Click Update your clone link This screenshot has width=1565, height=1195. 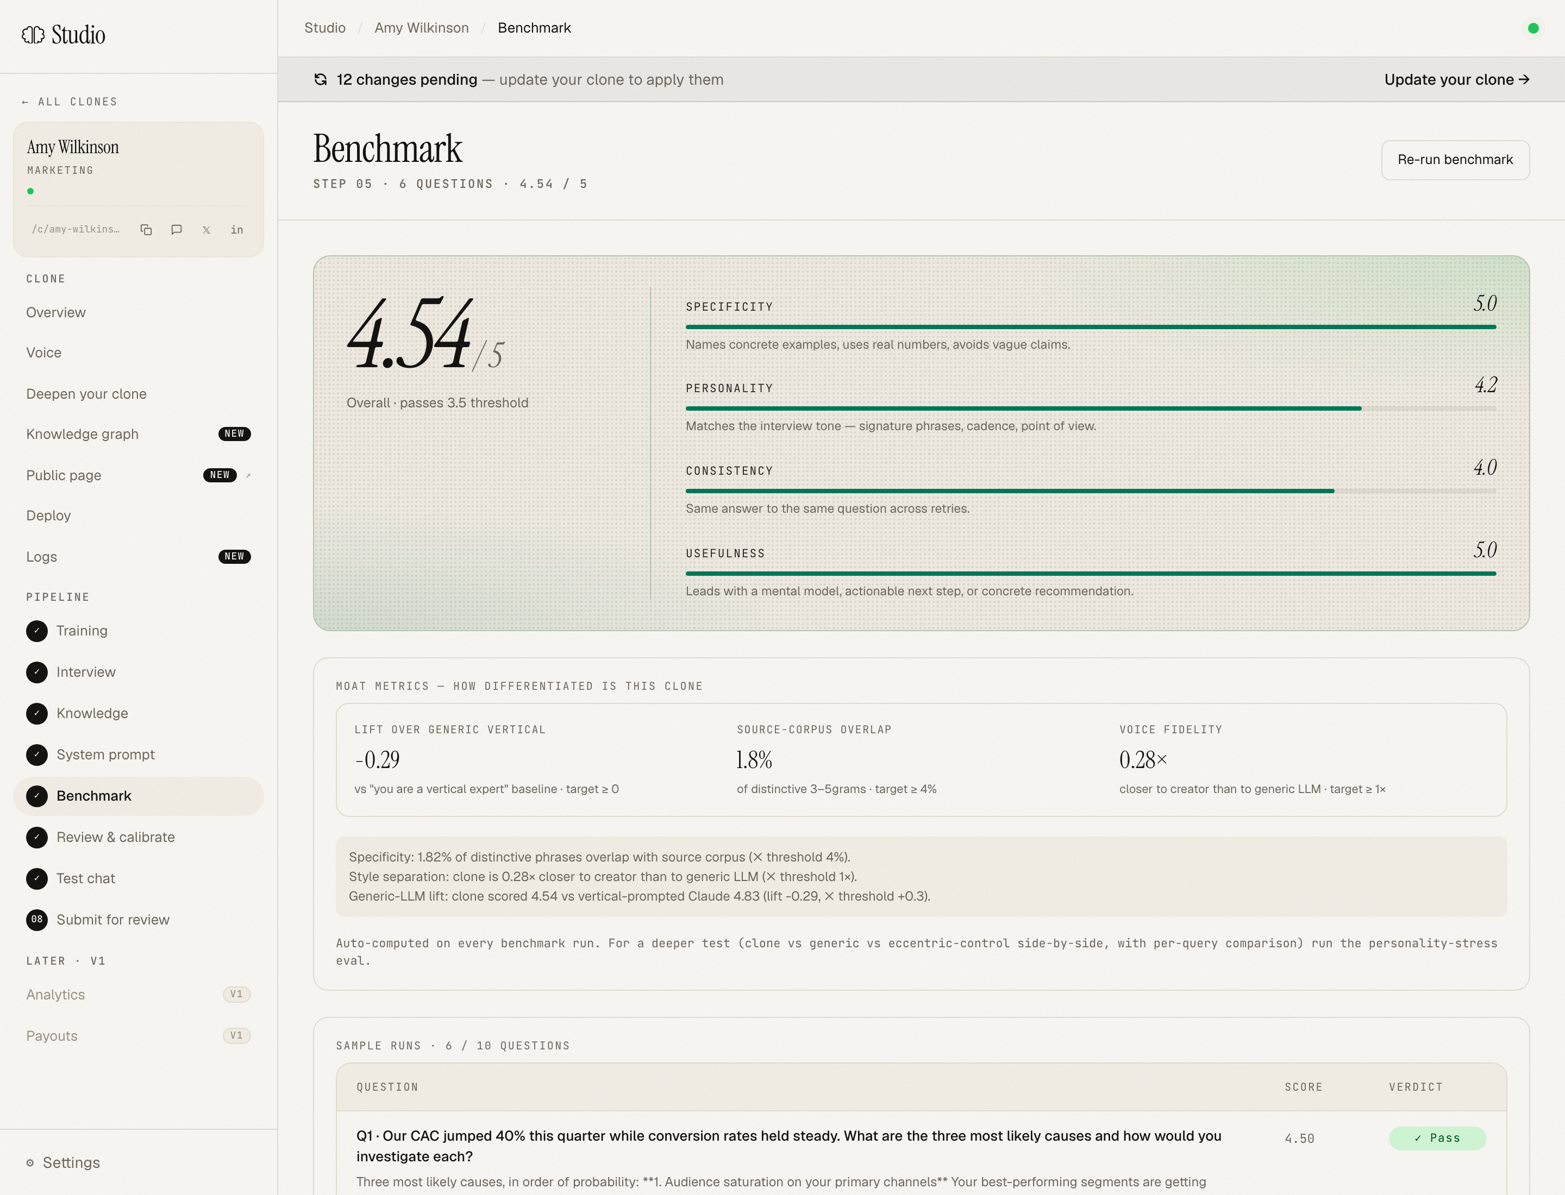point(1456,80)
